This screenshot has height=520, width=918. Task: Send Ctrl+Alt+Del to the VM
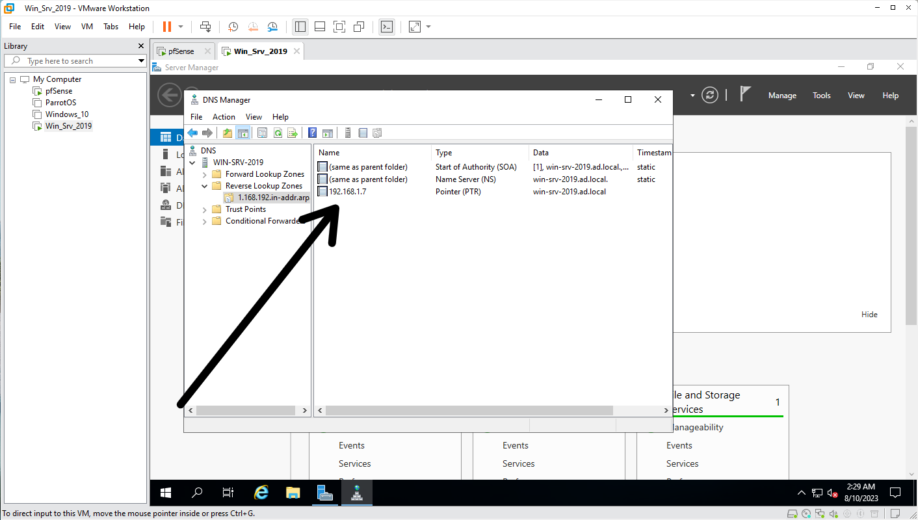click(x=205, y=27)
